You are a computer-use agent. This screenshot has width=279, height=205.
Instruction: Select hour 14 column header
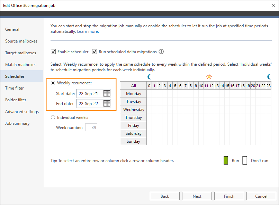(x=222, y=86)
